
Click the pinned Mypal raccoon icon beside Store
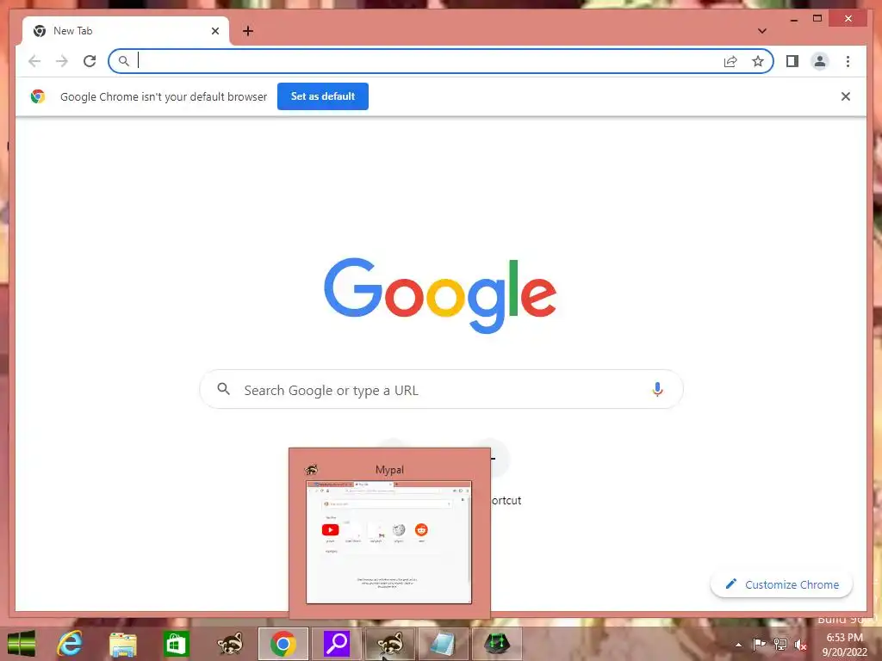click(x=229, y=644)
